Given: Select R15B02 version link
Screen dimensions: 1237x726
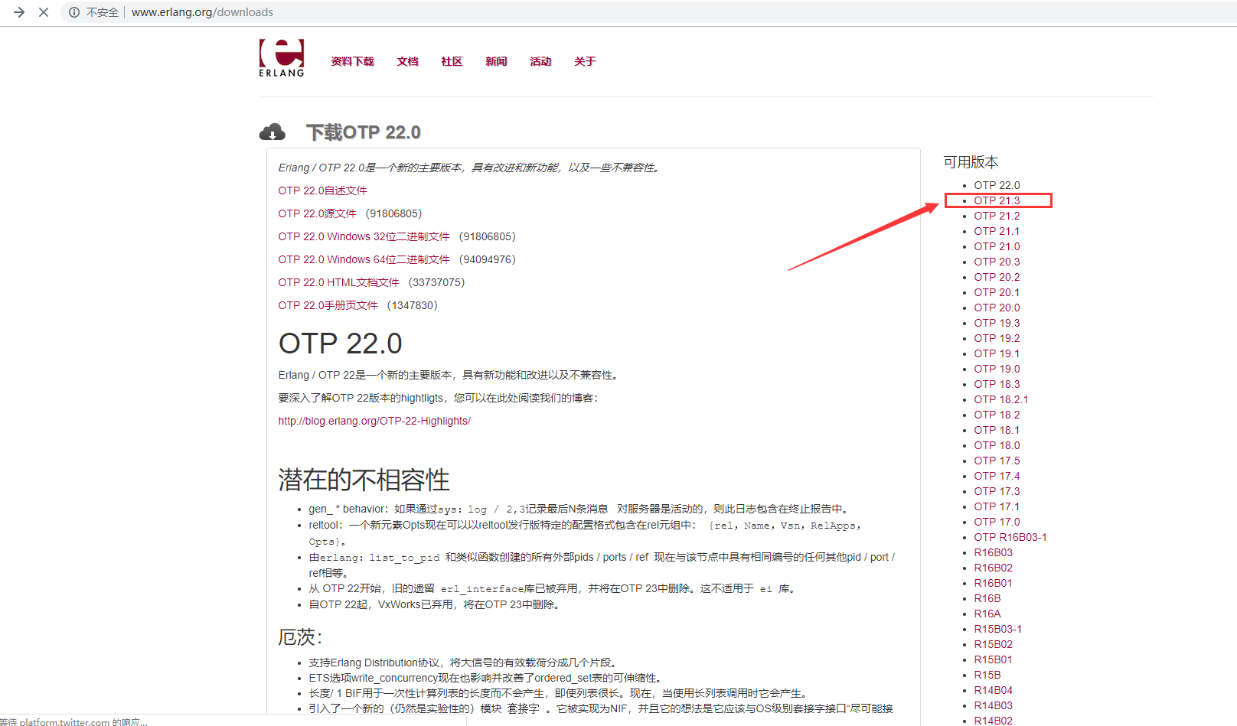Looking at the screenshot, I should [x=993, y=644].
